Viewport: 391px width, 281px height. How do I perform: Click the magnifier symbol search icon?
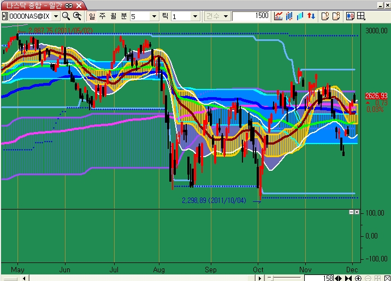[x=66, y=16]
